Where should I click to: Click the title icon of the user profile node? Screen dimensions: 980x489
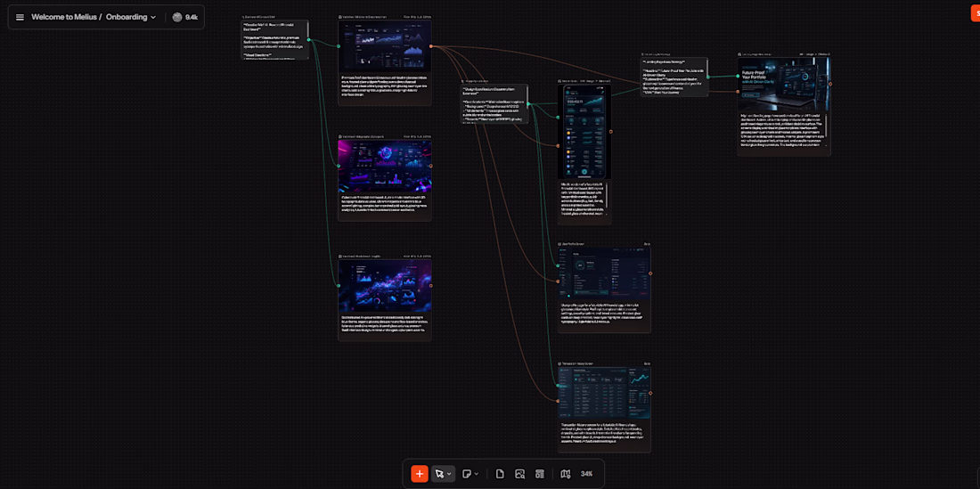click(560, 244)
